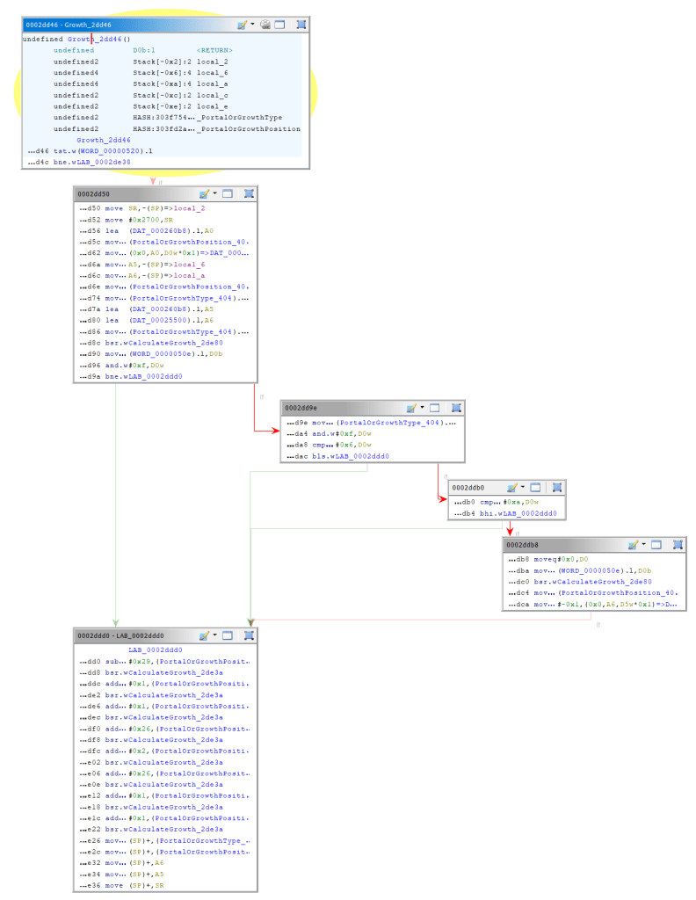The width and height of the screenshot is (696, 900).
Task: Click jump-to-XRef icon in Growth_2dd46 header
Action: click(x=265, y=25)
